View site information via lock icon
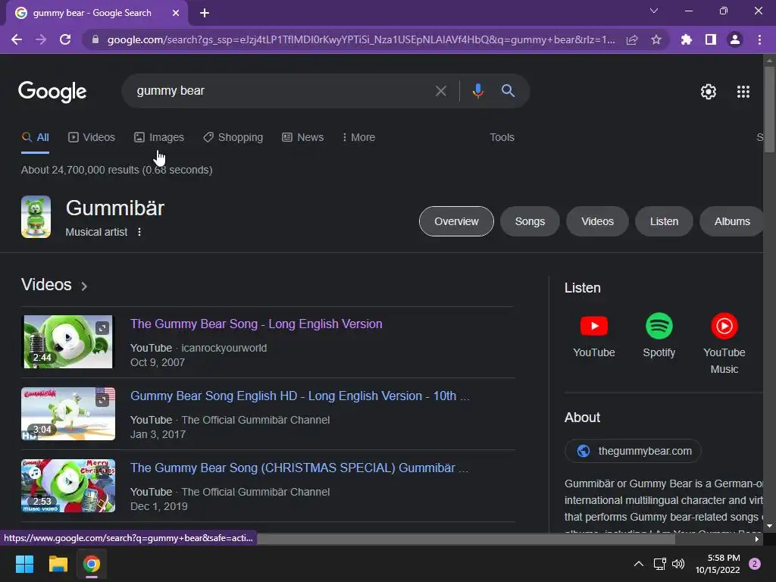Viewport: 776px width, 582px height. pyautogui.click(x=95, y=39)
